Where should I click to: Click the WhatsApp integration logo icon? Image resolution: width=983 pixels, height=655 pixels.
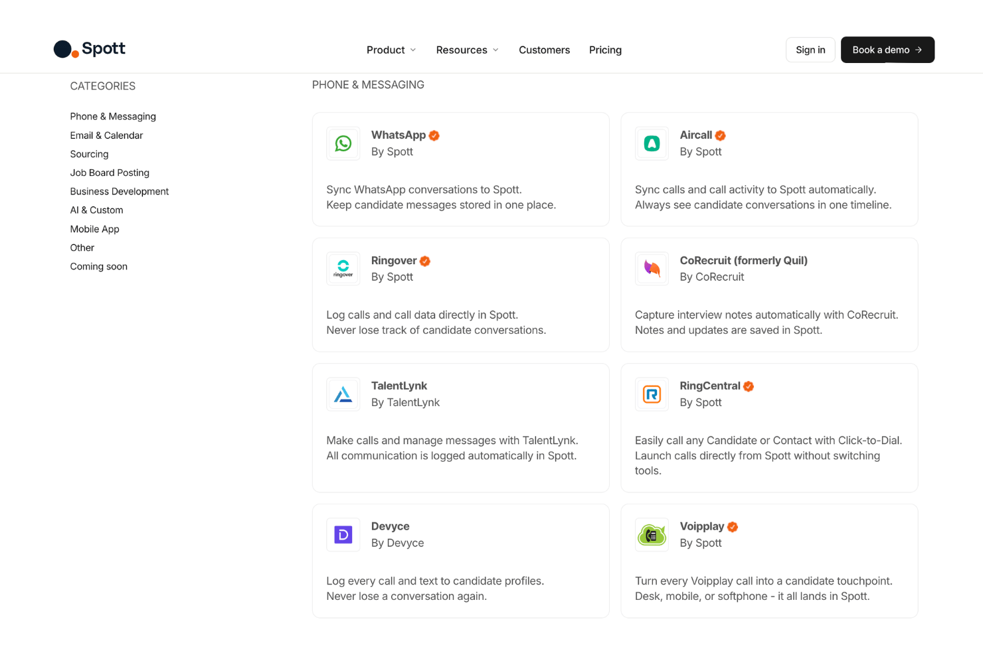click(343, 143)
